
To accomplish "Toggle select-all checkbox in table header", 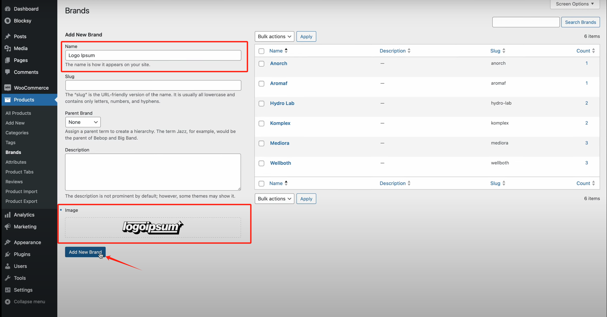I will coord(261,51).
